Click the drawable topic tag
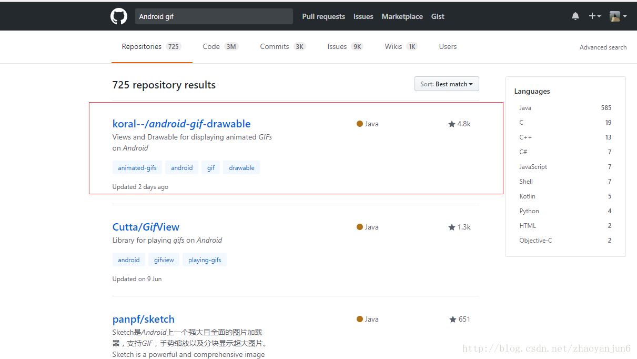 242,168
